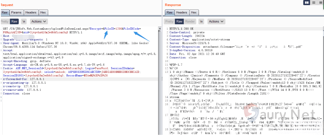The height and width of the screenshot is (136, 324).
Task: Click the Connection: close line in request editor
Action: click(16, 93)
